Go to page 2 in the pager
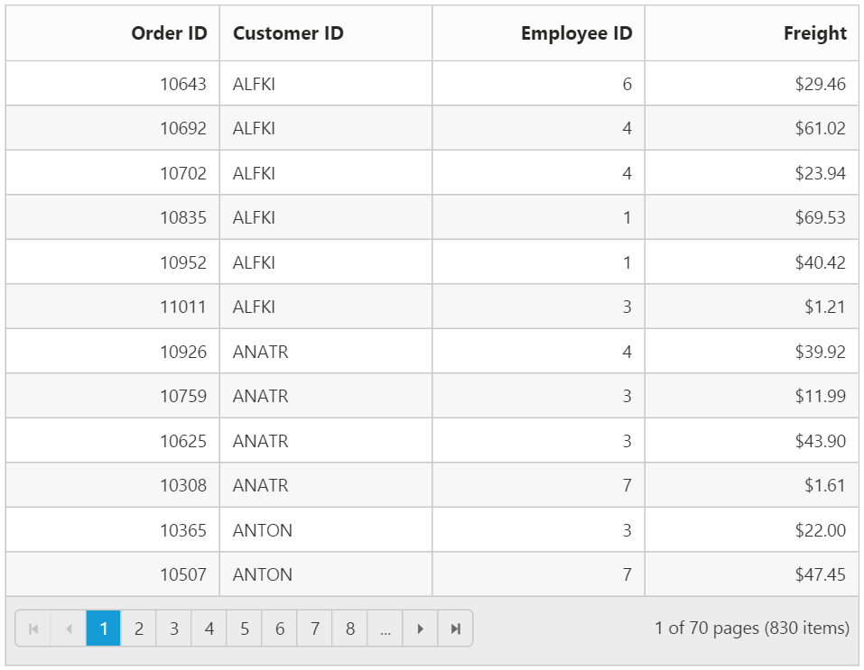Image resolution: width=864 pixels, height=670 pixels. tap(139, 629)
